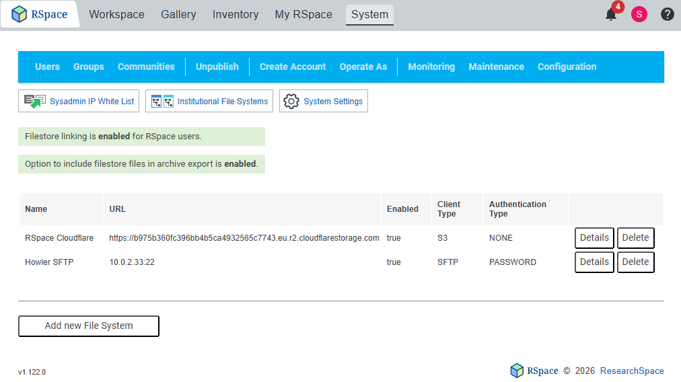This screenshot has width=681, height=382.
Task: Click the true value for RSpace Cloudflare
Action: tap(394, 238)
